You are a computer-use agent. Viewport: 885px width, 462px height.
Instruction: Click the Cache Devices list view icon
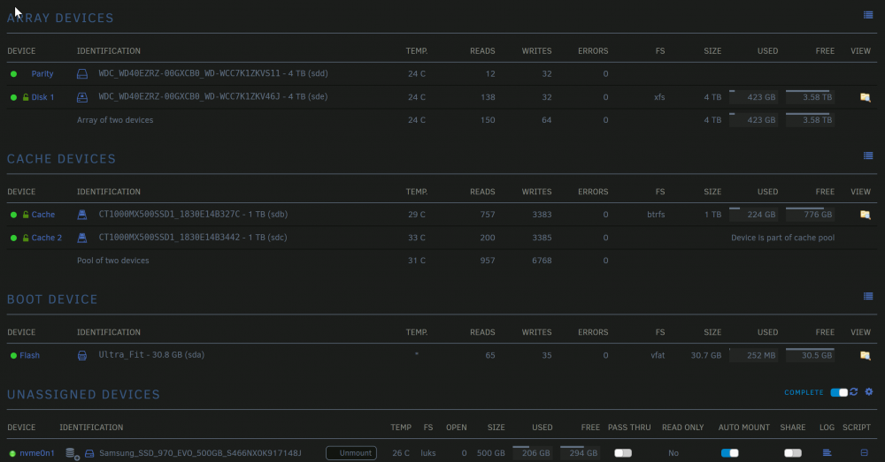pos(868,156)
